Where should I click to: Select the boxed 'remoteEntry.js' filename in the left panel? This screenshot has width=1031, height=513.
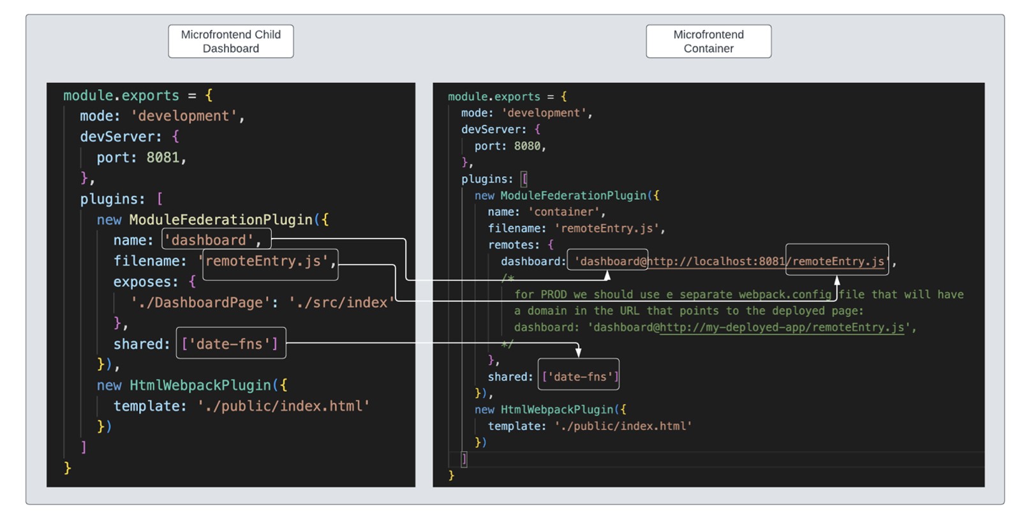click(x=270, y=261)
